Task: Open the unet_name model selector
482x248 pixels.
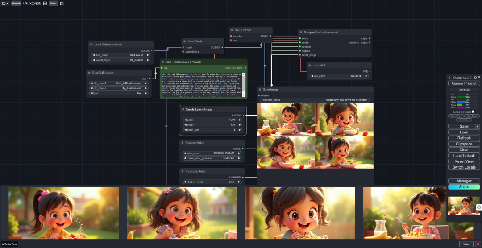Action: (x=121, y=55)
